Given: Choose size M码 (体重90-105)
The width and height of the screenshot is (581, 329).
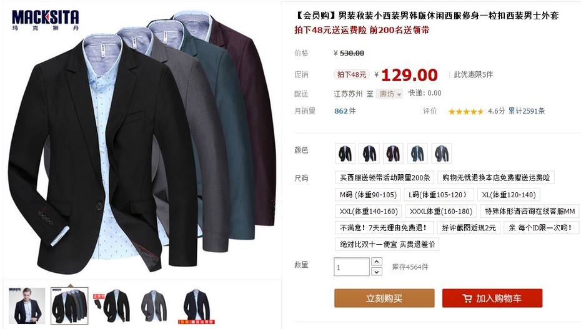Looking at the screenshot, I should pos(368,195).
